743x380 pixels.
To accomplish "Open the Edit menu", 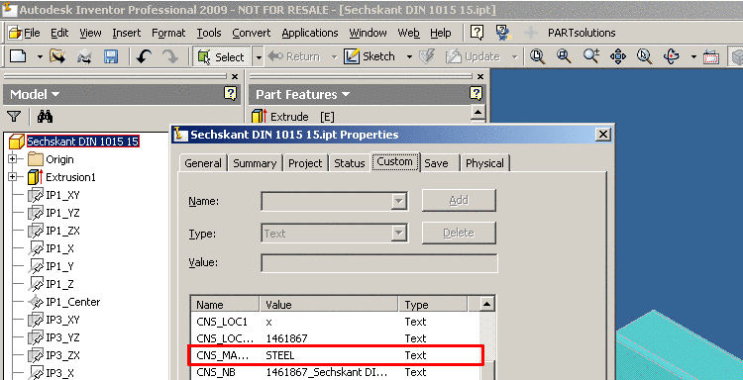I will tap(59, 33).
